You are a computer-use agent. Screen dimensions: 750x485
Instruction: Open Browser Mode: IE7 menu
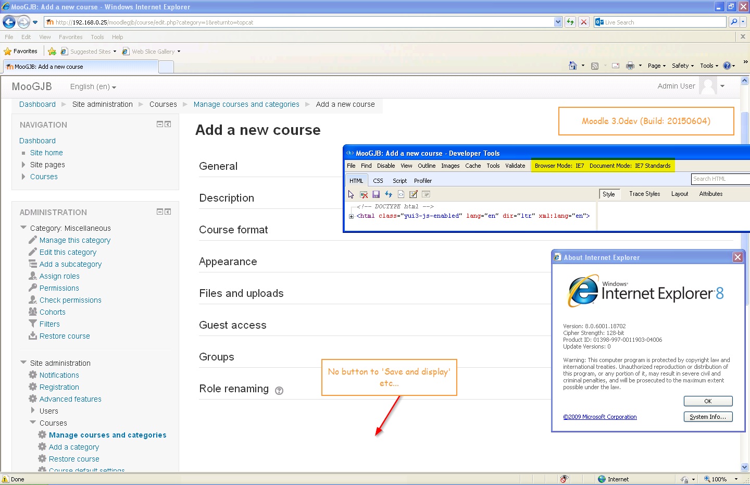coord(559,166)
